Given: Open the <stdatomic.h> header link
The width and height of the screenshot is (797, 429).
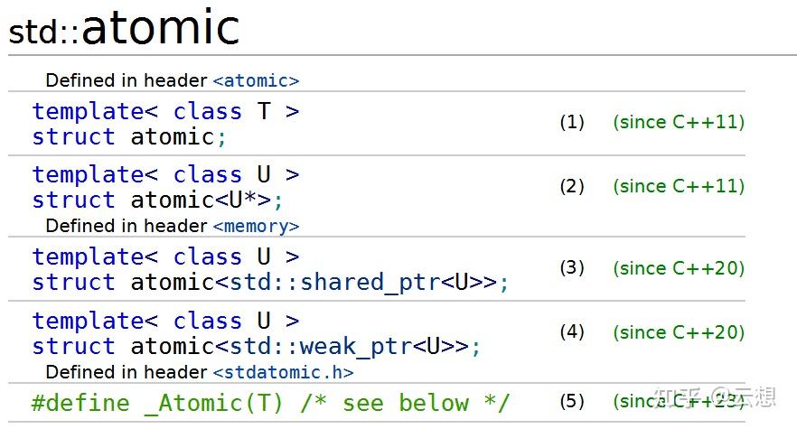Looking at the screenshot, I should tap(283, 372).
